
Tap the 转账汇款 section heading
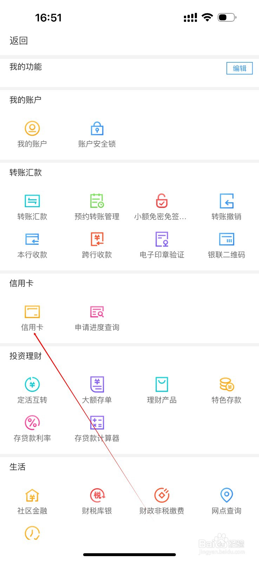click(x=26, y=173)
